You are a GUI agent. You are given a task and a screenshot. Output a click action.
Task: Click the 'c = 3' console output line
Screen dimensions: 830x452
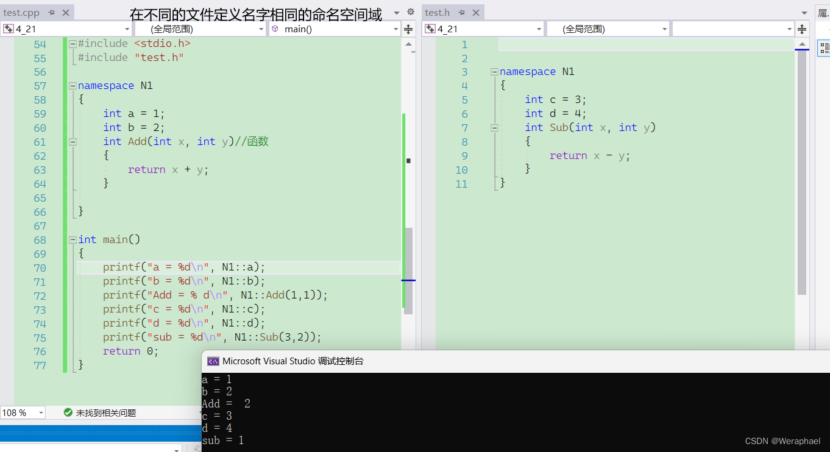[217, 416]
